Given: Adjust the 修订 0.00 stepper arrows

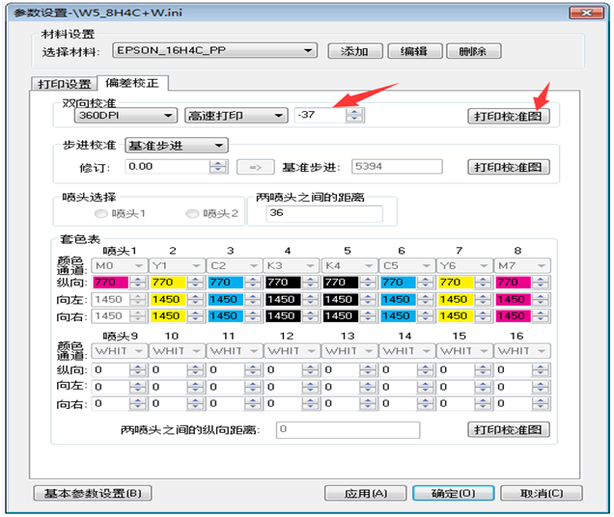Looking at the screenshot, I should point(218,167).
